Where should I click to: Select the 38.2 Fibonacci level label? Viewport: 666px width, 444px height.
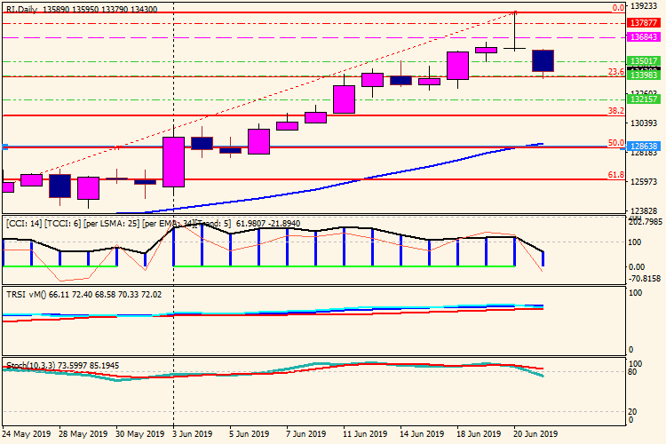[x=614, y=111]
